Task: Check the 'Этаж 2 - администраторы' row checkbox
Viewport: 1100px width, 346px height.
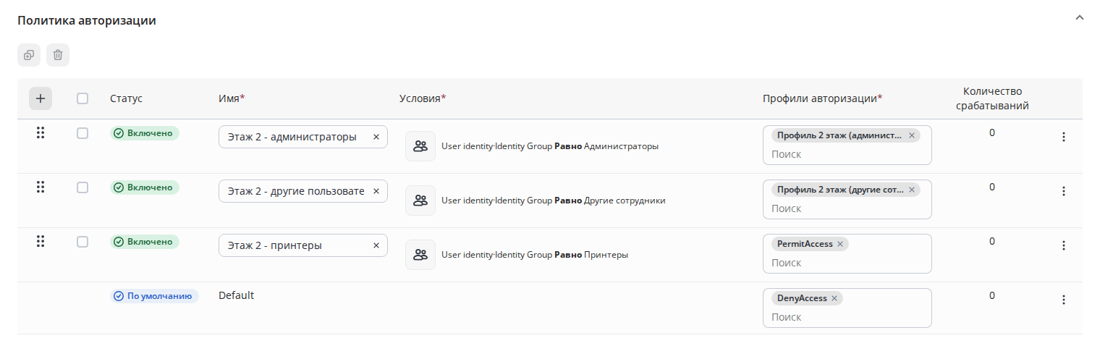Action: [82, 133]
